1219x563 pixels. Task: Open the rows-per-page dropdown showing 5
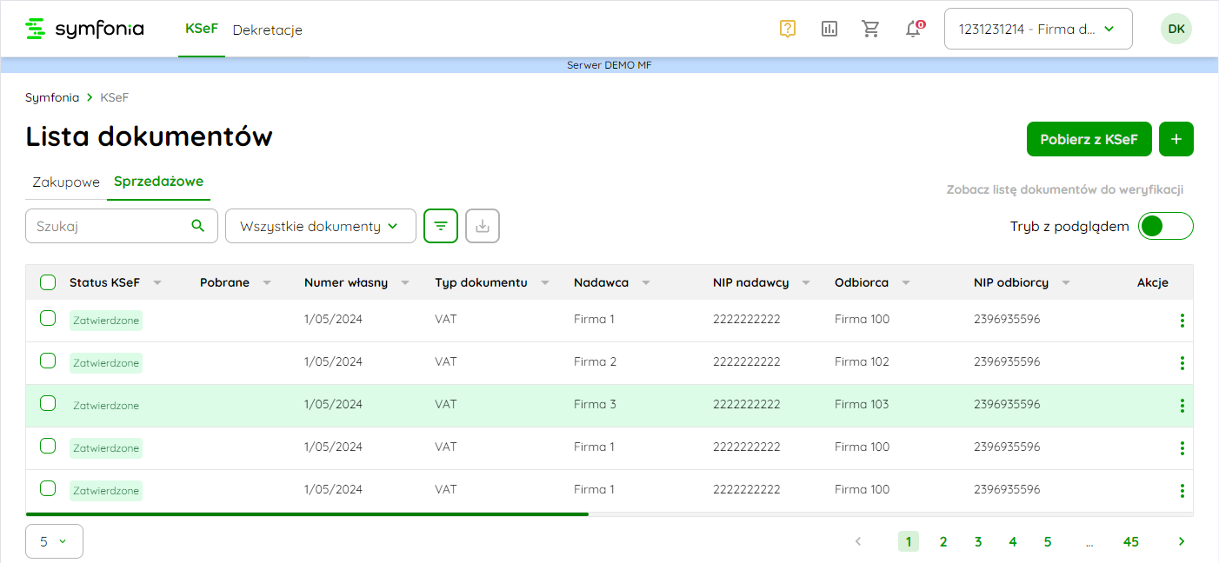[x=54, y=541]
